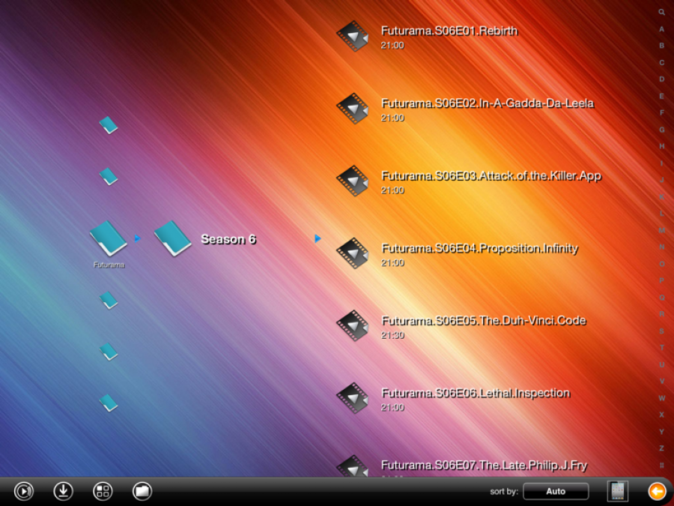Click the Futurama label under the folder
Viewport: 674px width, 506px height.
pos(109,265)
